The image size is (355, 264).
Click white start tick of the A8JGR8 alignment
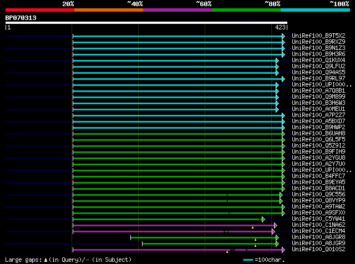[x=131, y=238]
